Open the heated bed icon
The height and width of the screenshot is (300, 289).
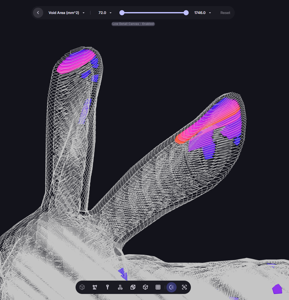(120, 287)
